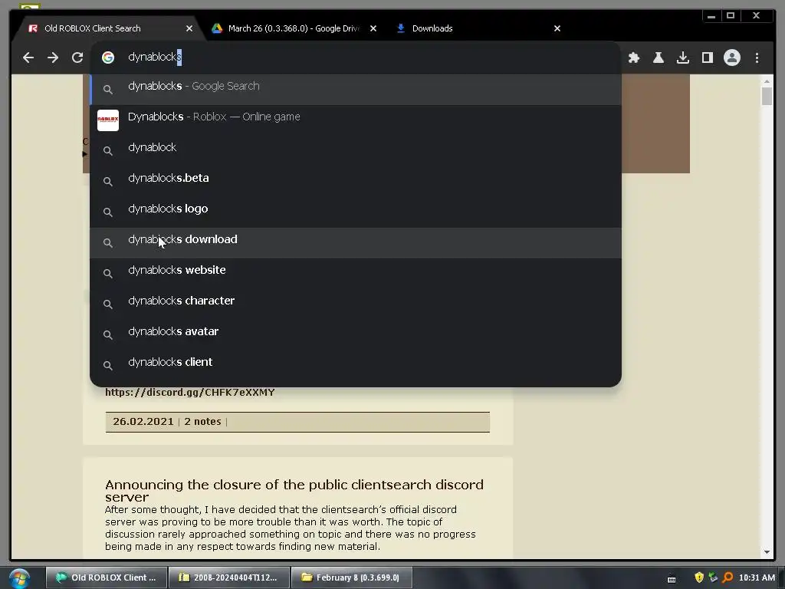Viewport: 785px width, 589px height.
Task: Close the Downloads tab
Action: tap(557, 28)
